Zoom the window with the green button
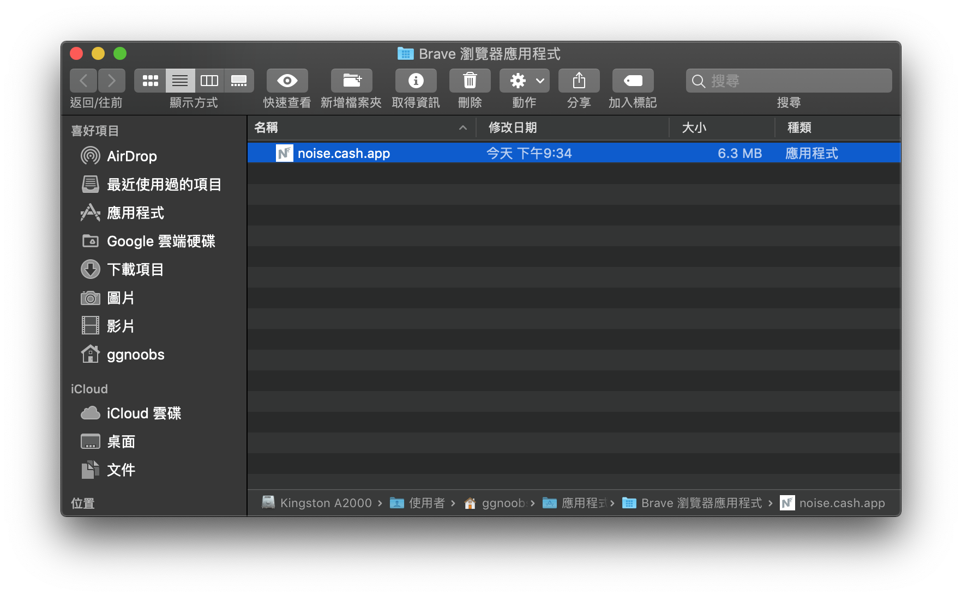 click(120, 53)
